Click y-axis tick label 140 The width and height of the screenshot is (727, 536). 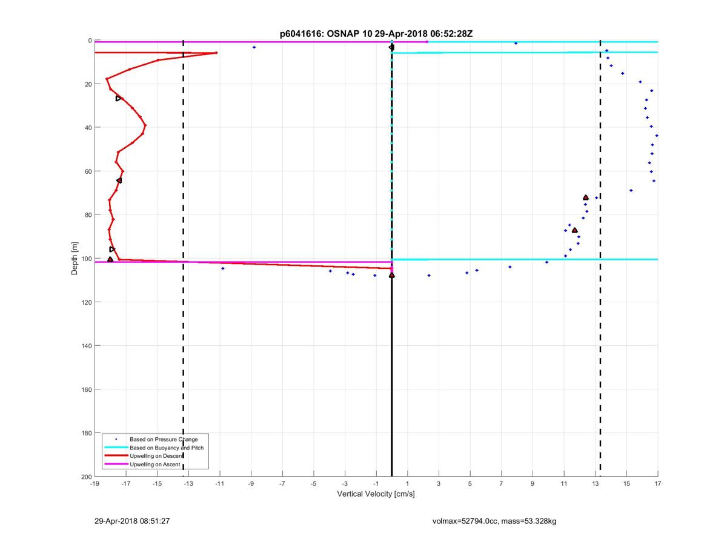(86, 346)
